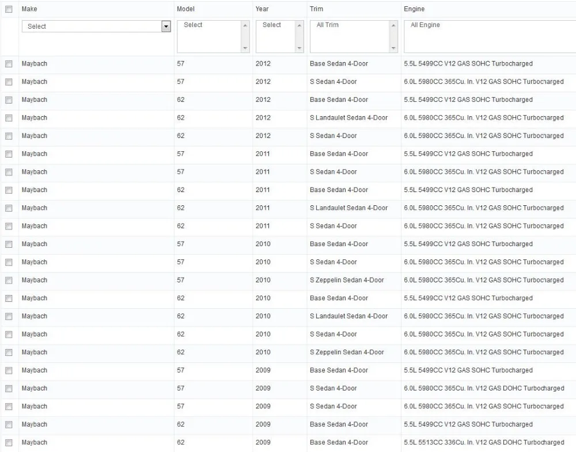Click the Engine column header
Image resolution: width=576 pixels, height=452 pixels.
click(x=414, y=9)
